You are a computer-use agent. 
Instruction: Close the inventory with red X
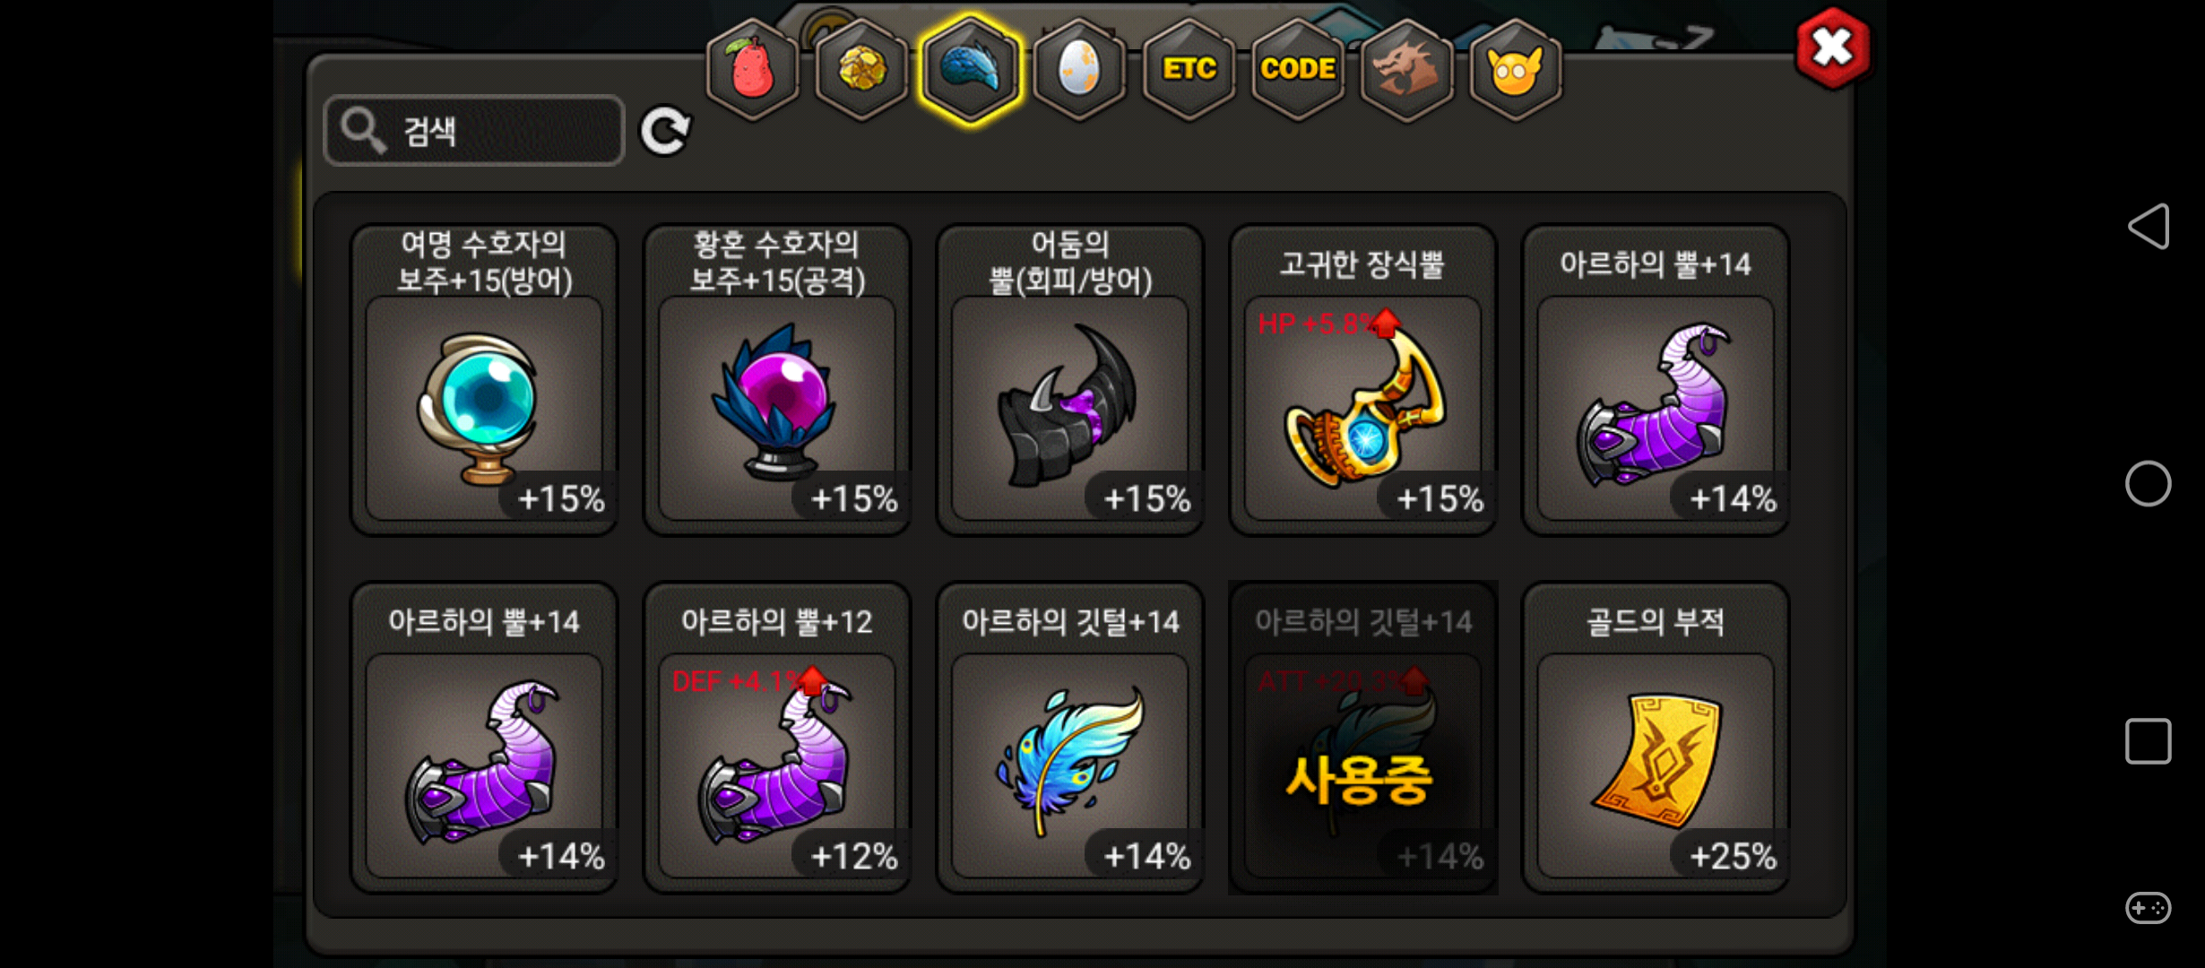1833,48
